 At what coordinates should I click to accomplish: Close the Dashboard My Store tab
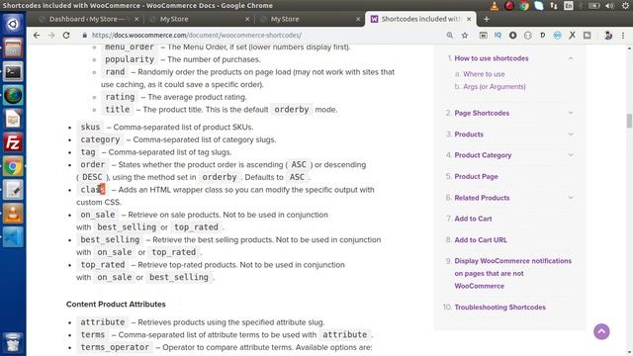136,19
